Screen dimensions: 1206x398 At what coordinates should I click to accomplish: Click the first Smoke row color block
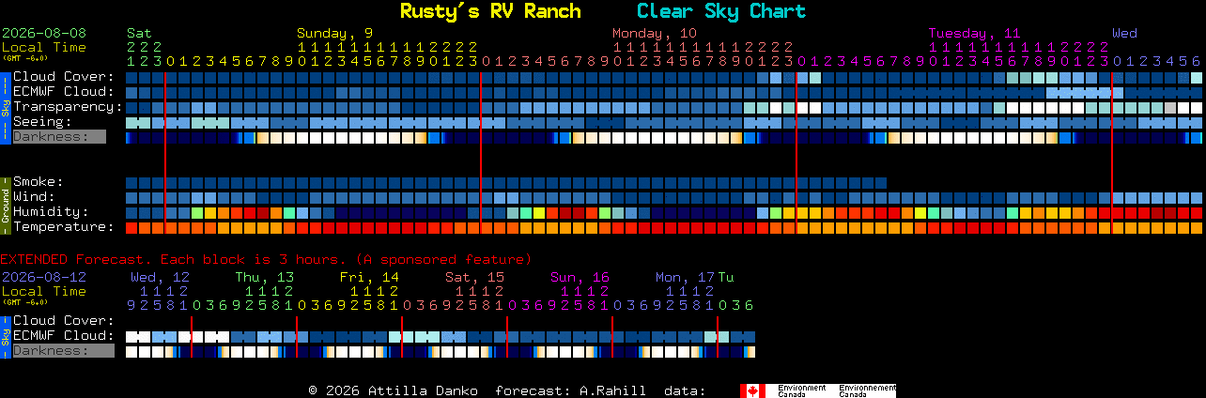131,182
